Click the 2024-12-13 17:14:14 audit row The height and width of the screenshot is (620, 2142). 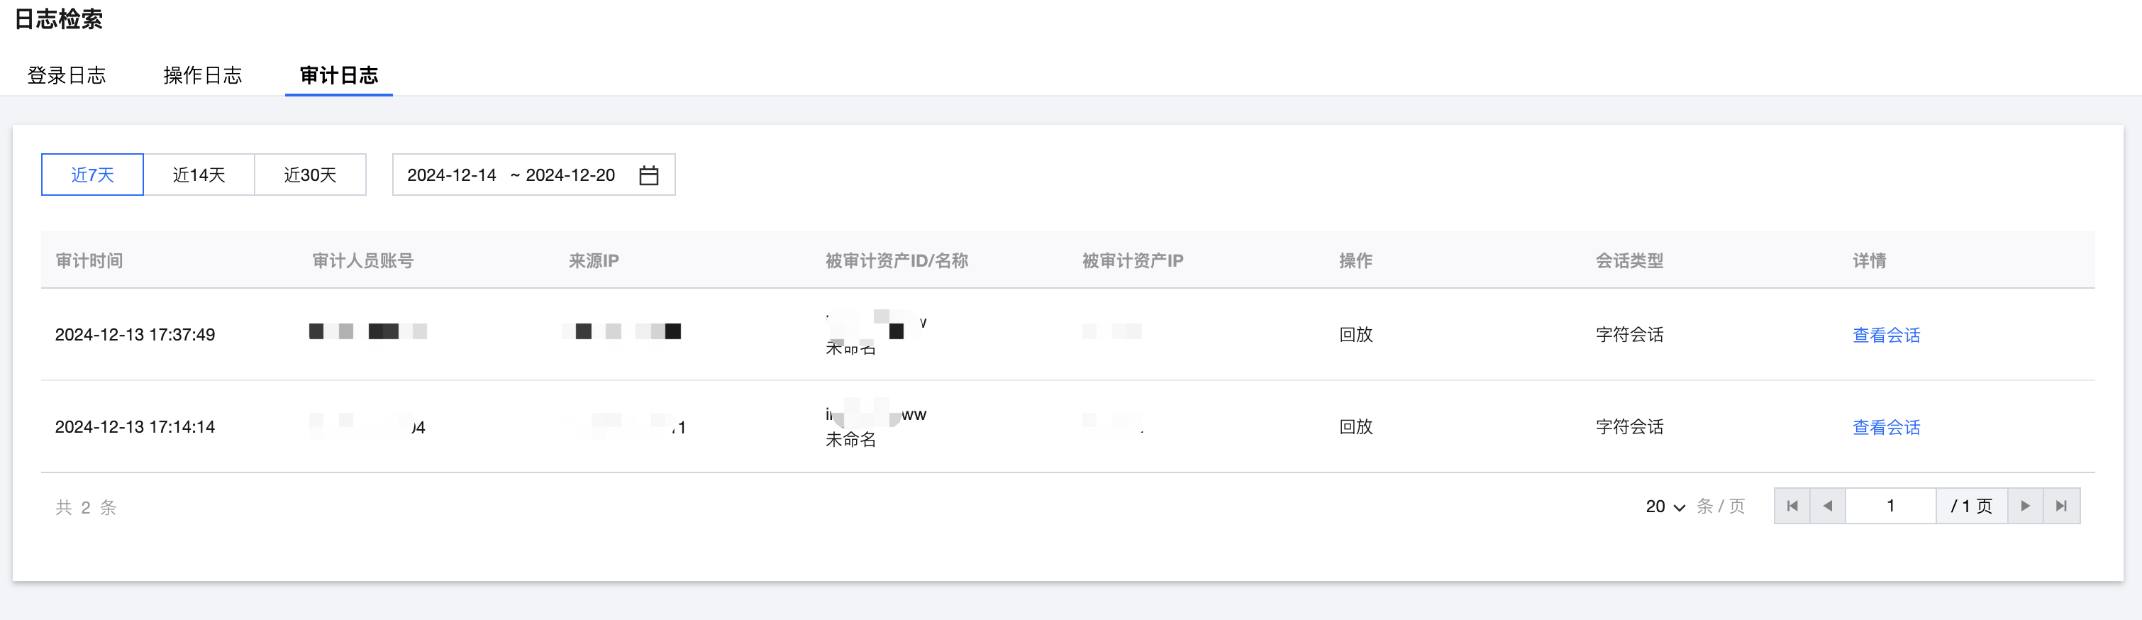135,427
